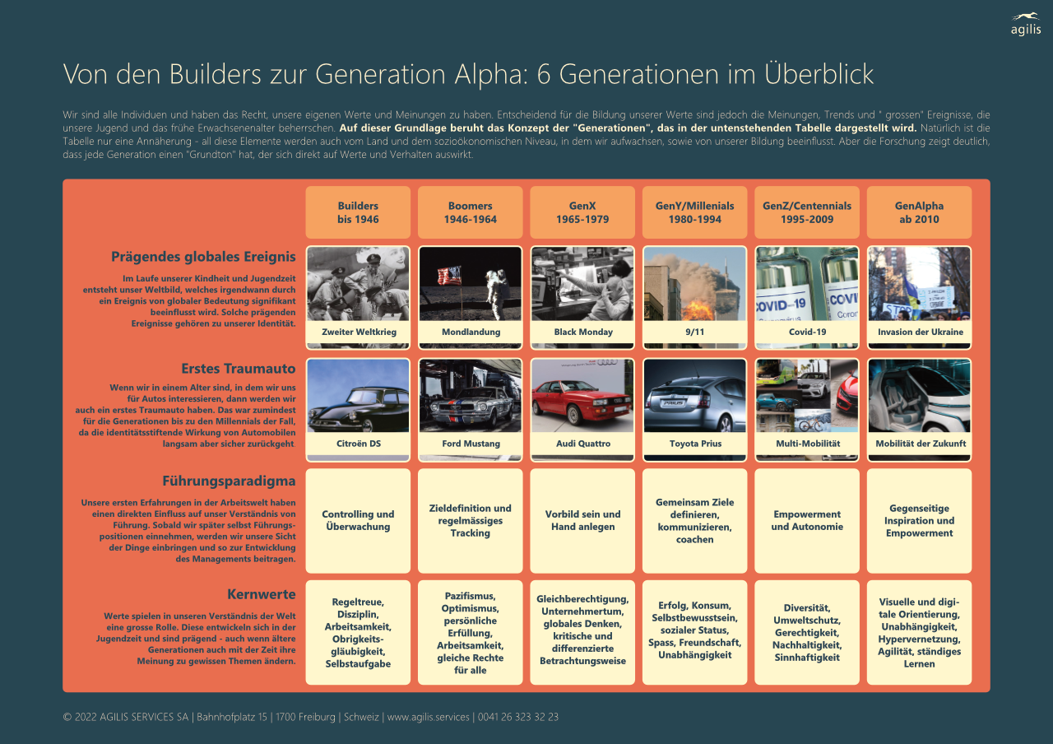Open the Ford Mustang car photo
Screen dimensions: 1053x744
click(471, 396)
